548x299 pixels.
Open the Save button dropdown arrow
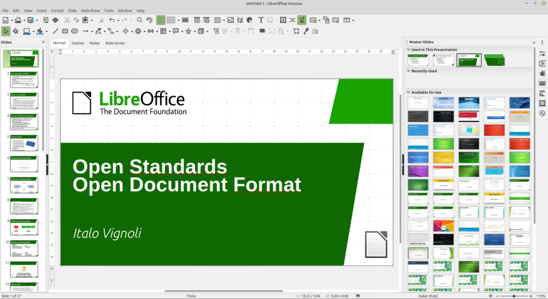pyautogui.click(x=37, y=21)
